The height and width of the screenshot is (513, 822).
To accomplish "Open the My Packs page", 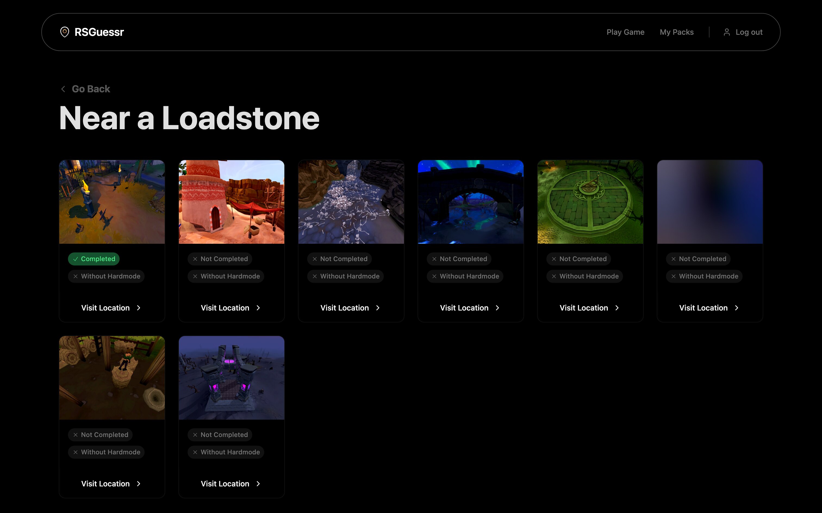I will coord(677,32).
